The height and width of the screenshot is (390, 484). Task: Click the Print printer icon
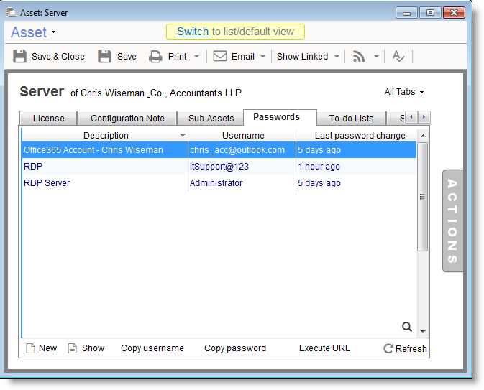pyautogui.click(x=155, y=57)
